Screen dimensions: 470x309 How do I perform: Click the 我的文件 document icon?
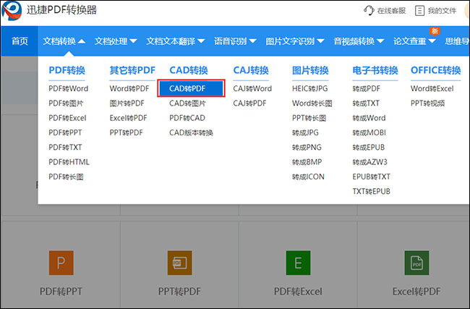[419, 11]
